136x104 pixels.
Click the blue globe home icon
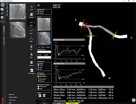3,5
